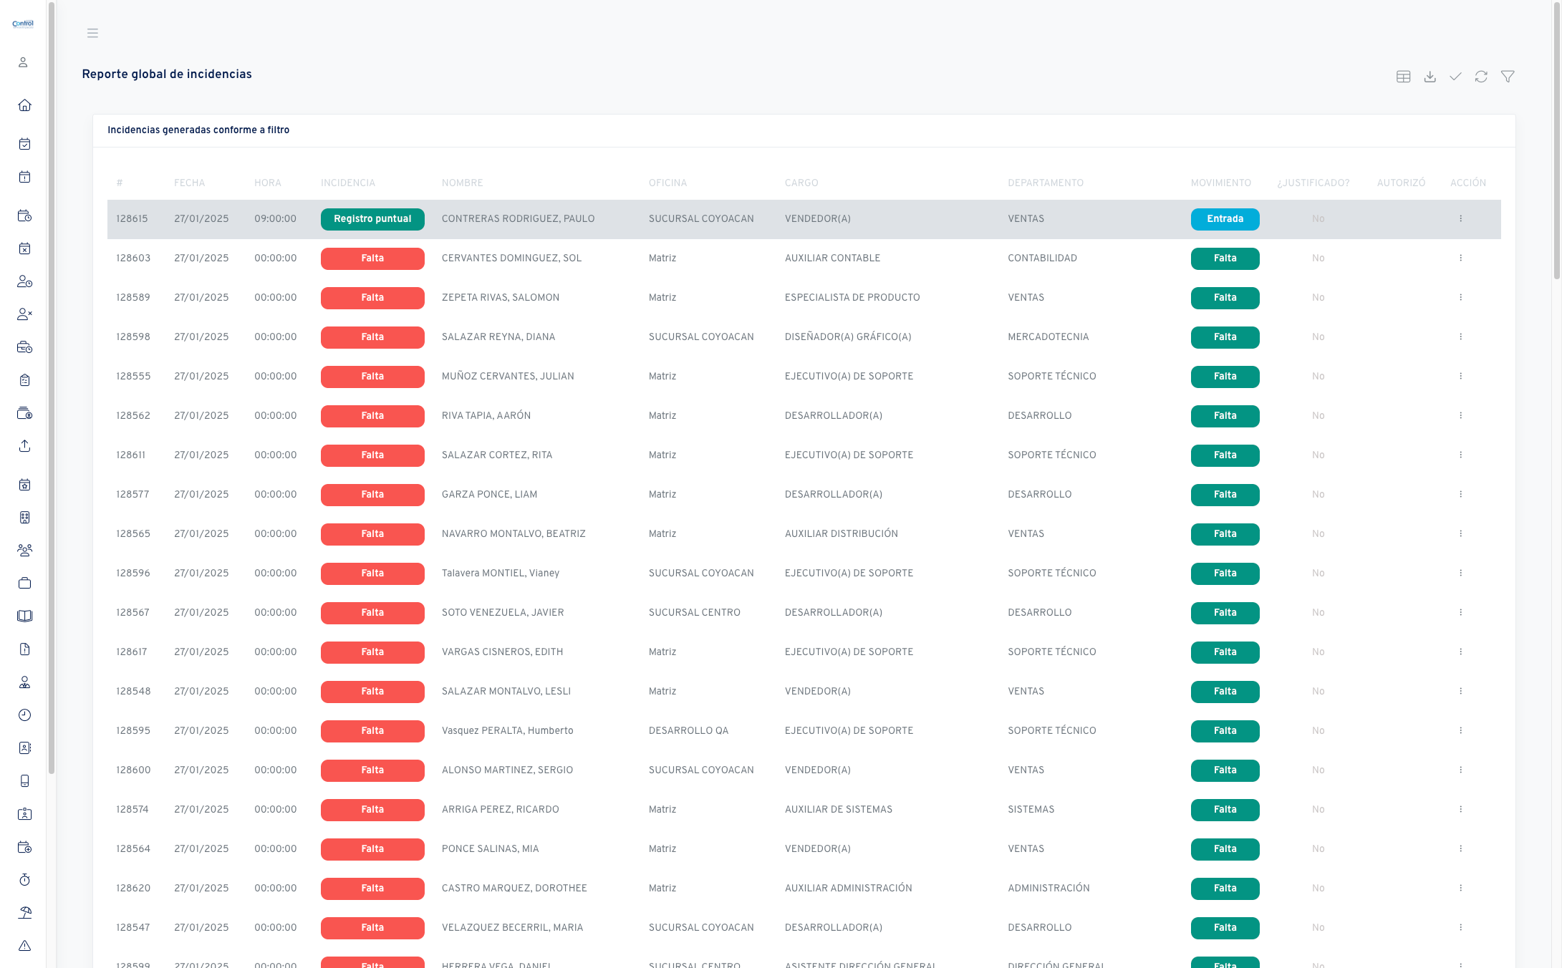Go to the home sidebar icon
The width and height of the screenshot is (1562, 968).
pos(24,105)
